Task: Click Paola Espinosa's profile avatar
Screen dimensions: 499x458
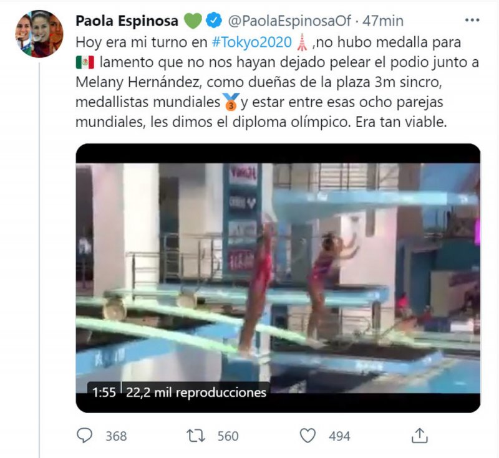Action: pyautogui.click(x=39, y=34)
